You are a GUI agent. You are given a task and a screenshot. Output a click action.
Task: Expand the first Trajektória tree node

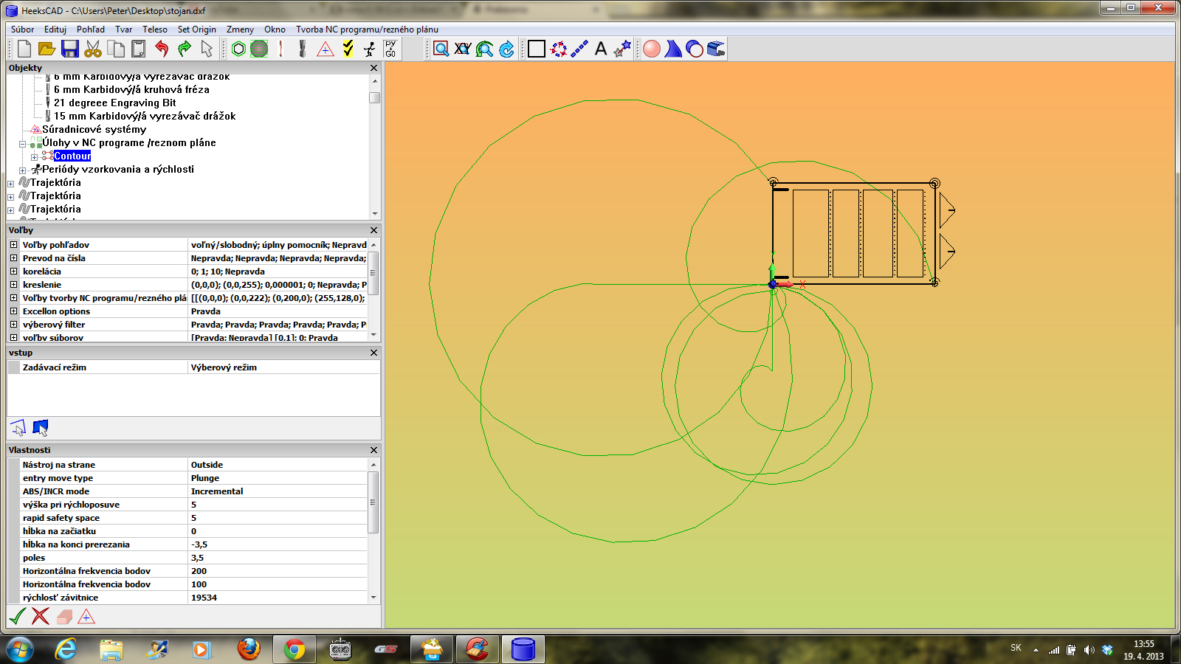[10, 183]
